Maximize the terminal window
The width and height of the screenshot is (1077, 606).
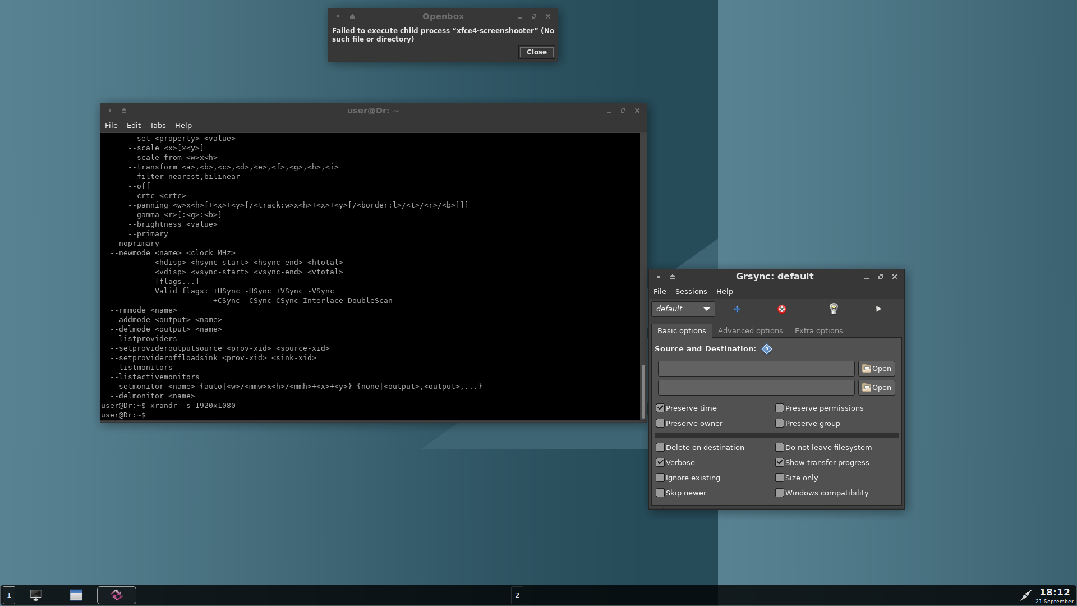click(x=623, y=111)
